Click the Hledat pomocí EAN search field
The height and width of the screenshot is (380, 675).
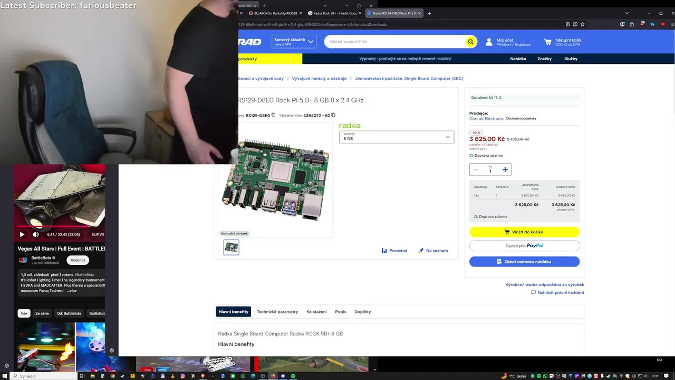tap(396, 42)
